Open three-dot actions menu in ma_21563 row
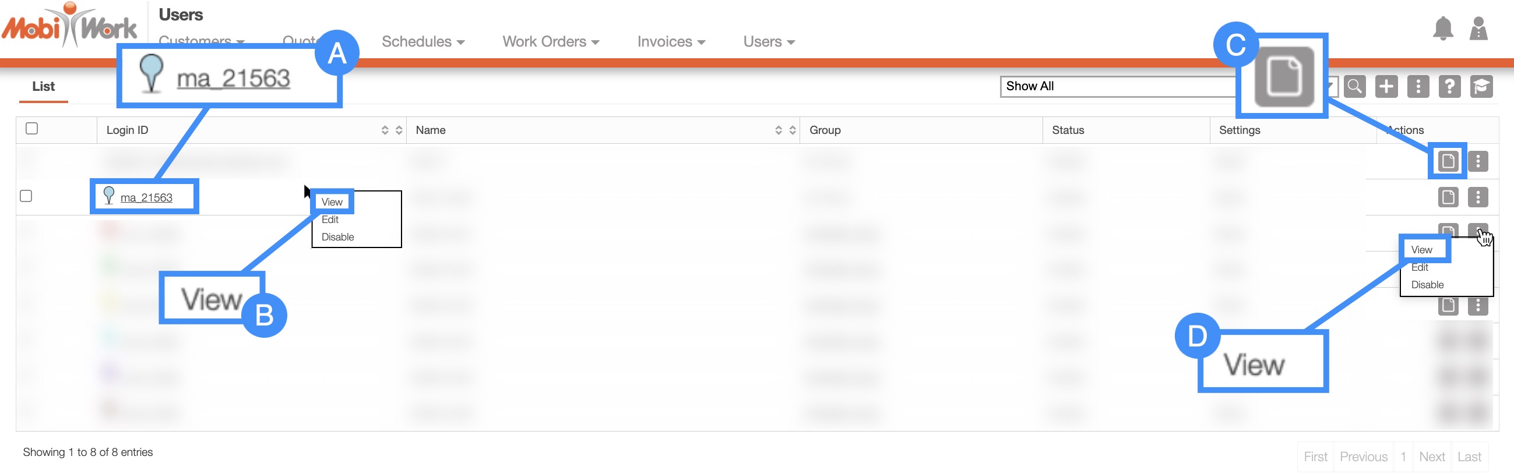Screen dimensions: 1514x474 1477,197
